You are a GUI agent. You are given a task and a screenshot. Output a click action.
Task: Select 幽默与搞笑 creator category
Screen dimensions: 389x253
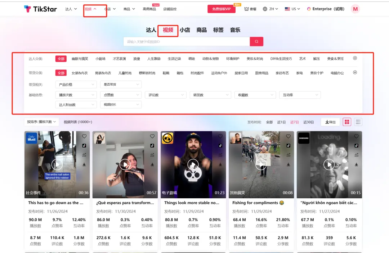point(80,59)
